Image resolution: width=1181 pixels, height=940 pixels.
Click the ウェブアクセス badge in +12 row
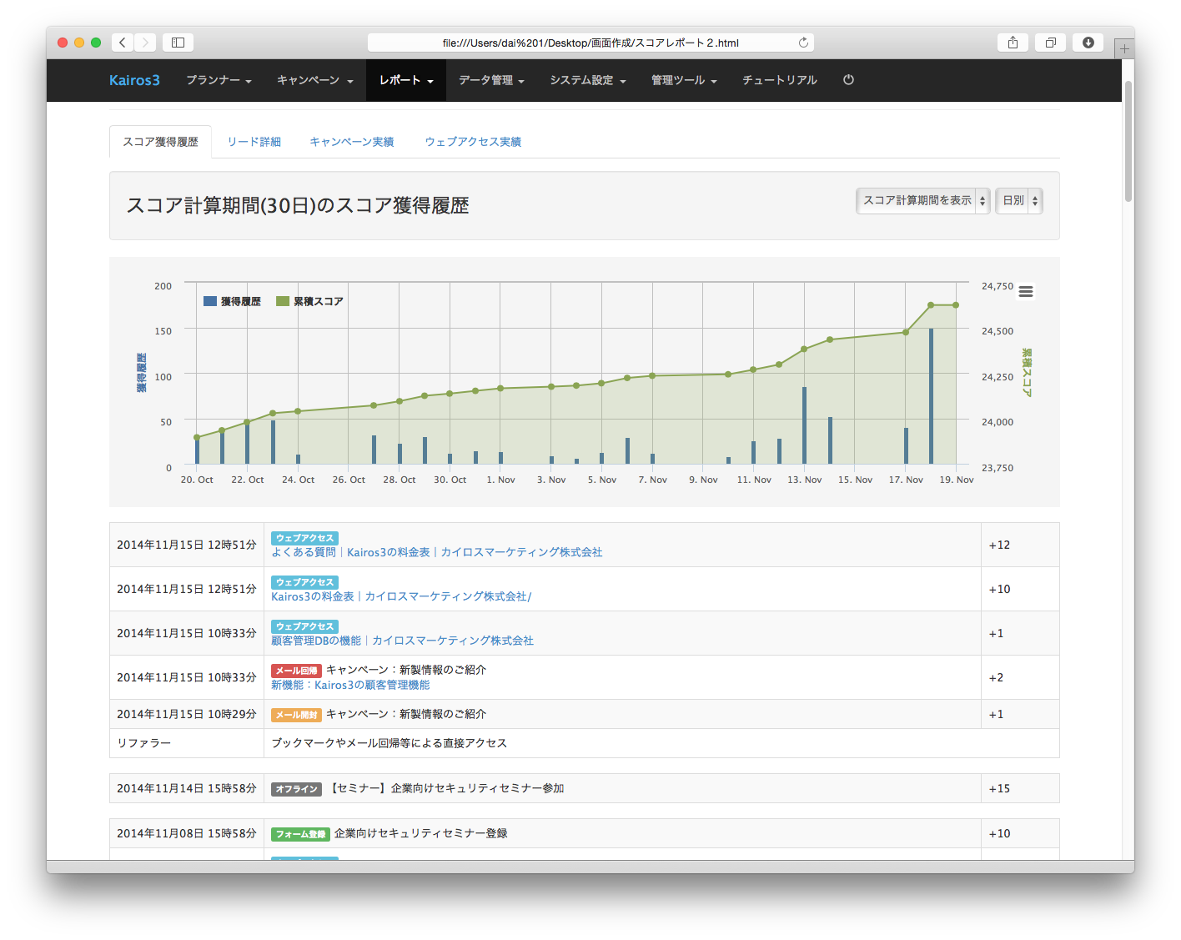[304, 538]
